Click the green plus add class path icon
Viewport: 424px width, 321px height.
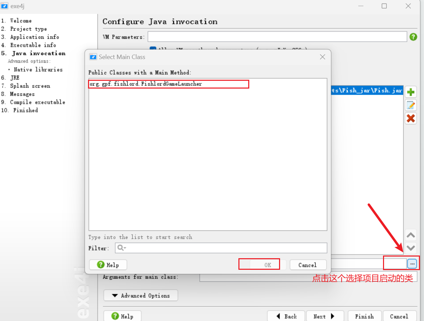pyautogui.click(x=411, y=92)
